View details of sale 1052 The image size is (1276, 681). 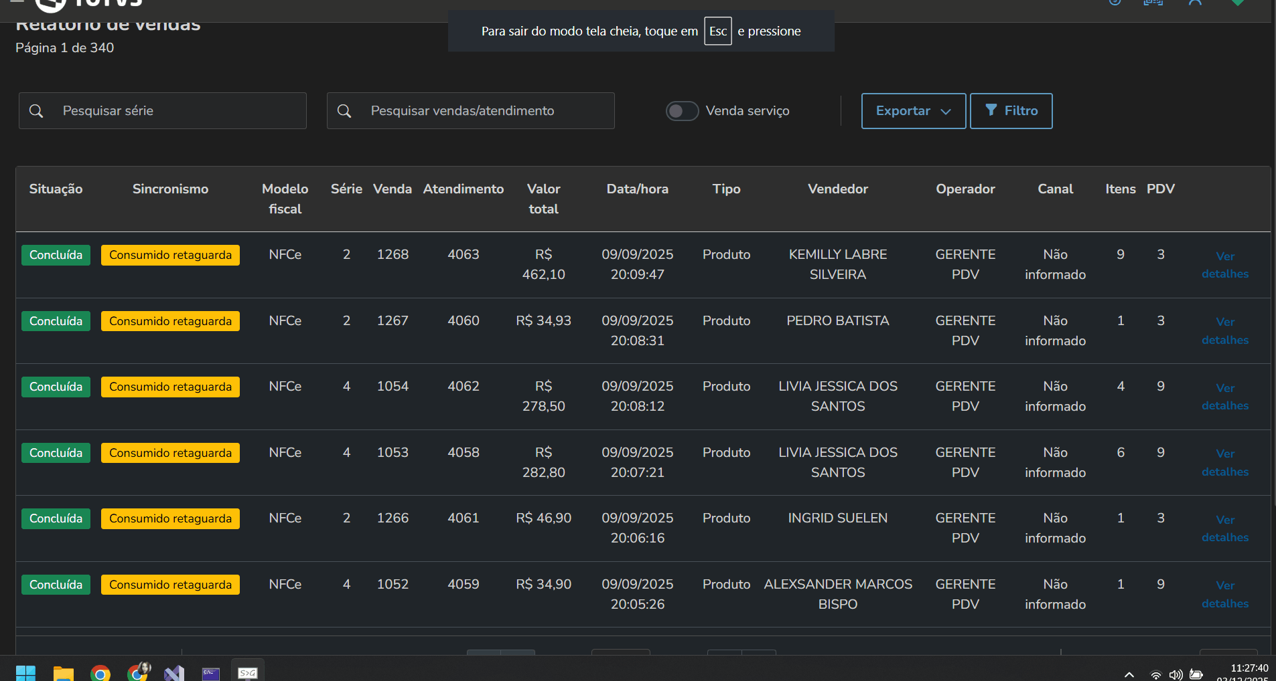1225,595
